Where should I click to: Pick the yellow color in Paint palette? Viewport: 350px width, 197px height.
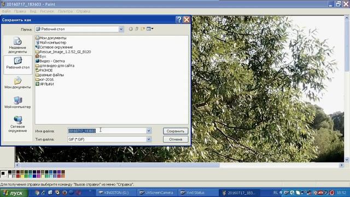click(22, 176)
